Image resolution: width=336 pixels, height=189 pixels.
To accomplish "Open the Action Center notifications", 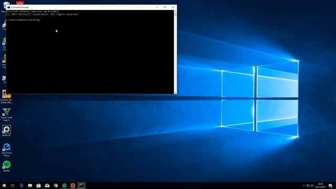I will tap(331, 185).
